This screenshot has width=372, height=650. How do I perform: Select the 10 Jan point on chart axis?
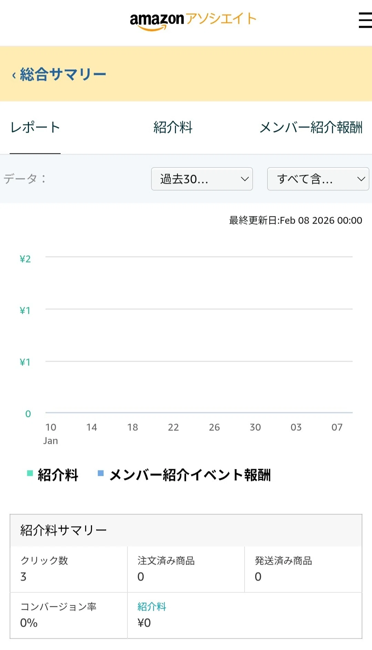coord(51,434)
